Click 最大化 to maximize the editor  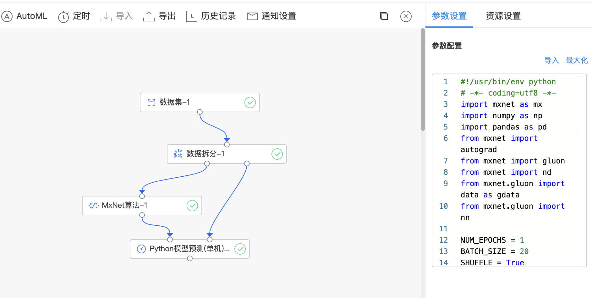click(x=577, y=60)
